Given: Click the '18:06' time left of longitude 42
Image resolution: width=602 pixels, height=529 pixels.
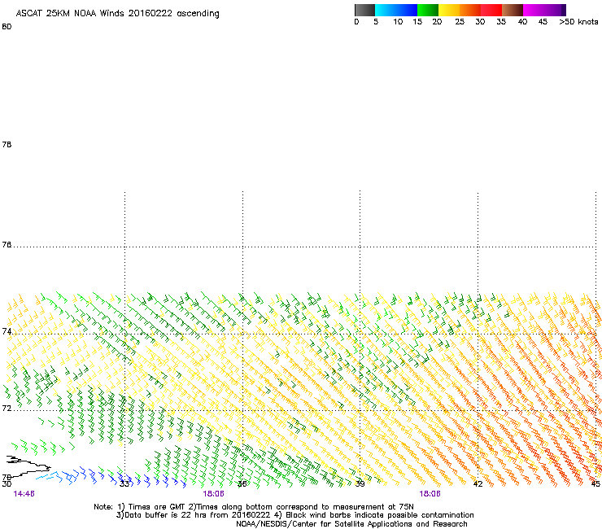Looking at the screenshot, I should tap(430, 494).
